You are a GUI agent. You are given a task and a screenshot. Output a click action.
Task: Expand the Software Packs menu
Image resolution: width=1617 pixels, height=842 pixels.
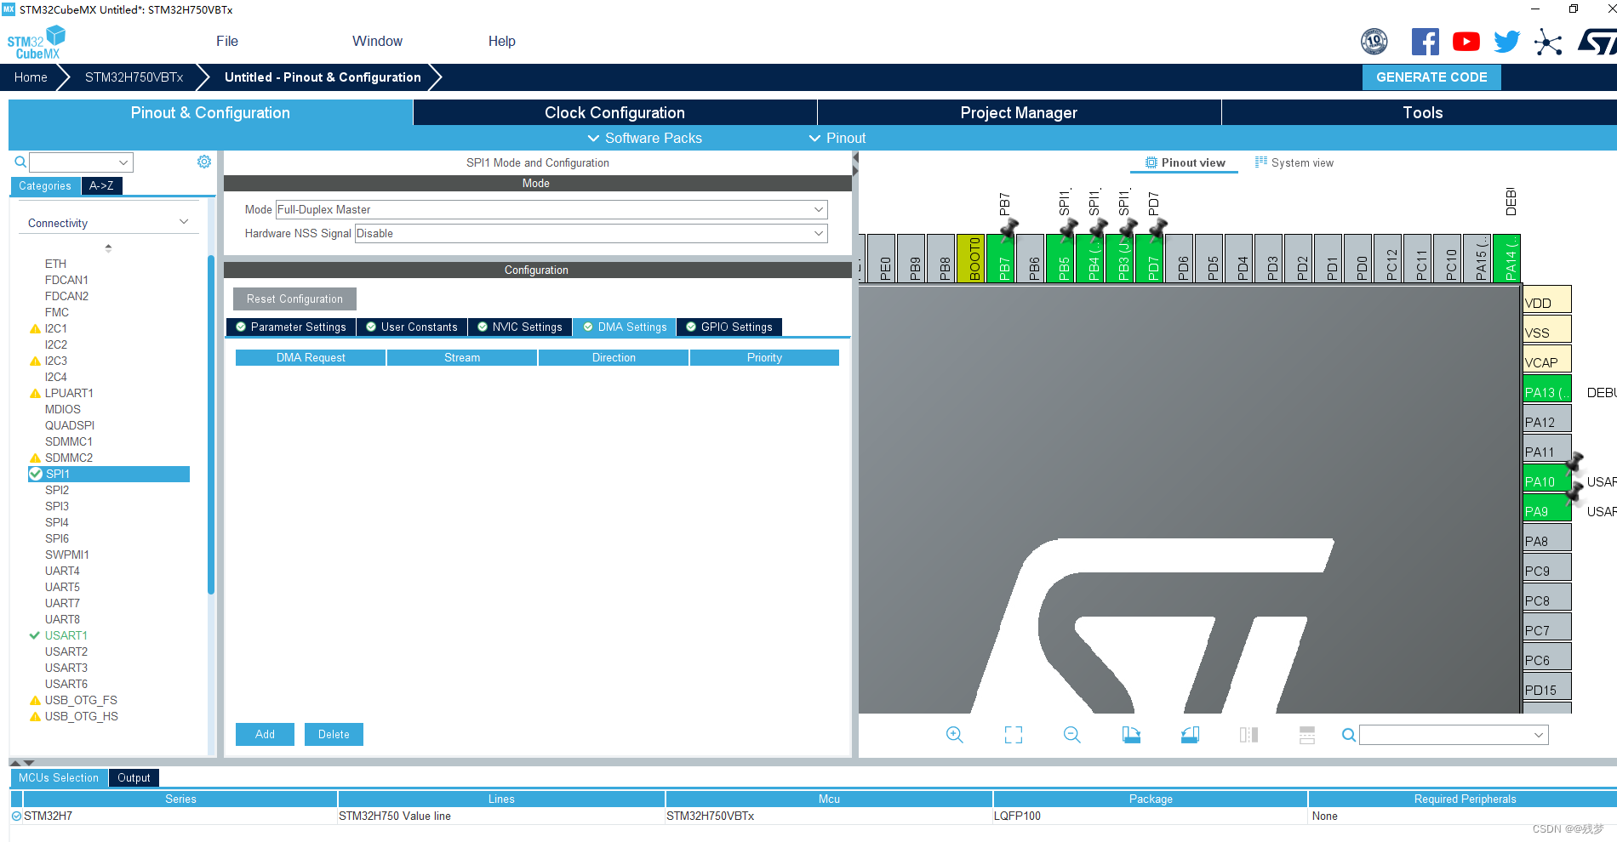(644, 138)
